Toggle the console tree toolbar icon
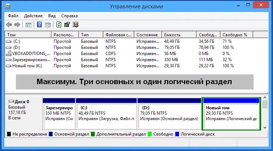Image resolution: width=273 pixels, height=151 pixels. click(x=28, y=25)
